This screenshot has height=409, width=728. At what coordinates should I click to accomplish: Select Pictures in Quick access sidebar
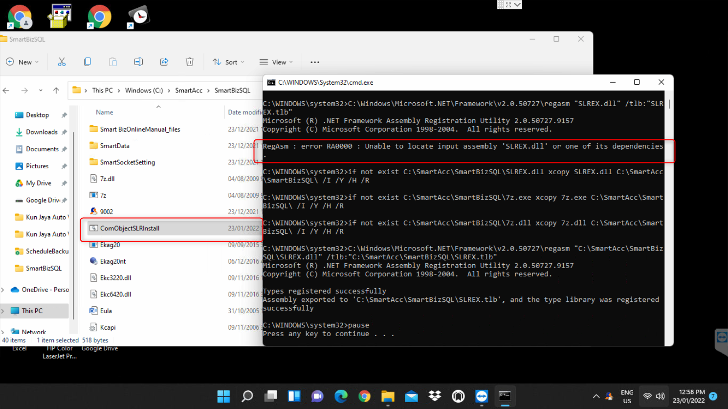pyautogui.click(x=37, y=166)
